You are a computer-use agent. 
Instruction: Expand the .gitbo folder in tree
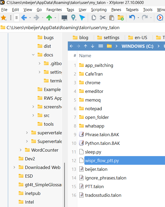(39, 63)
